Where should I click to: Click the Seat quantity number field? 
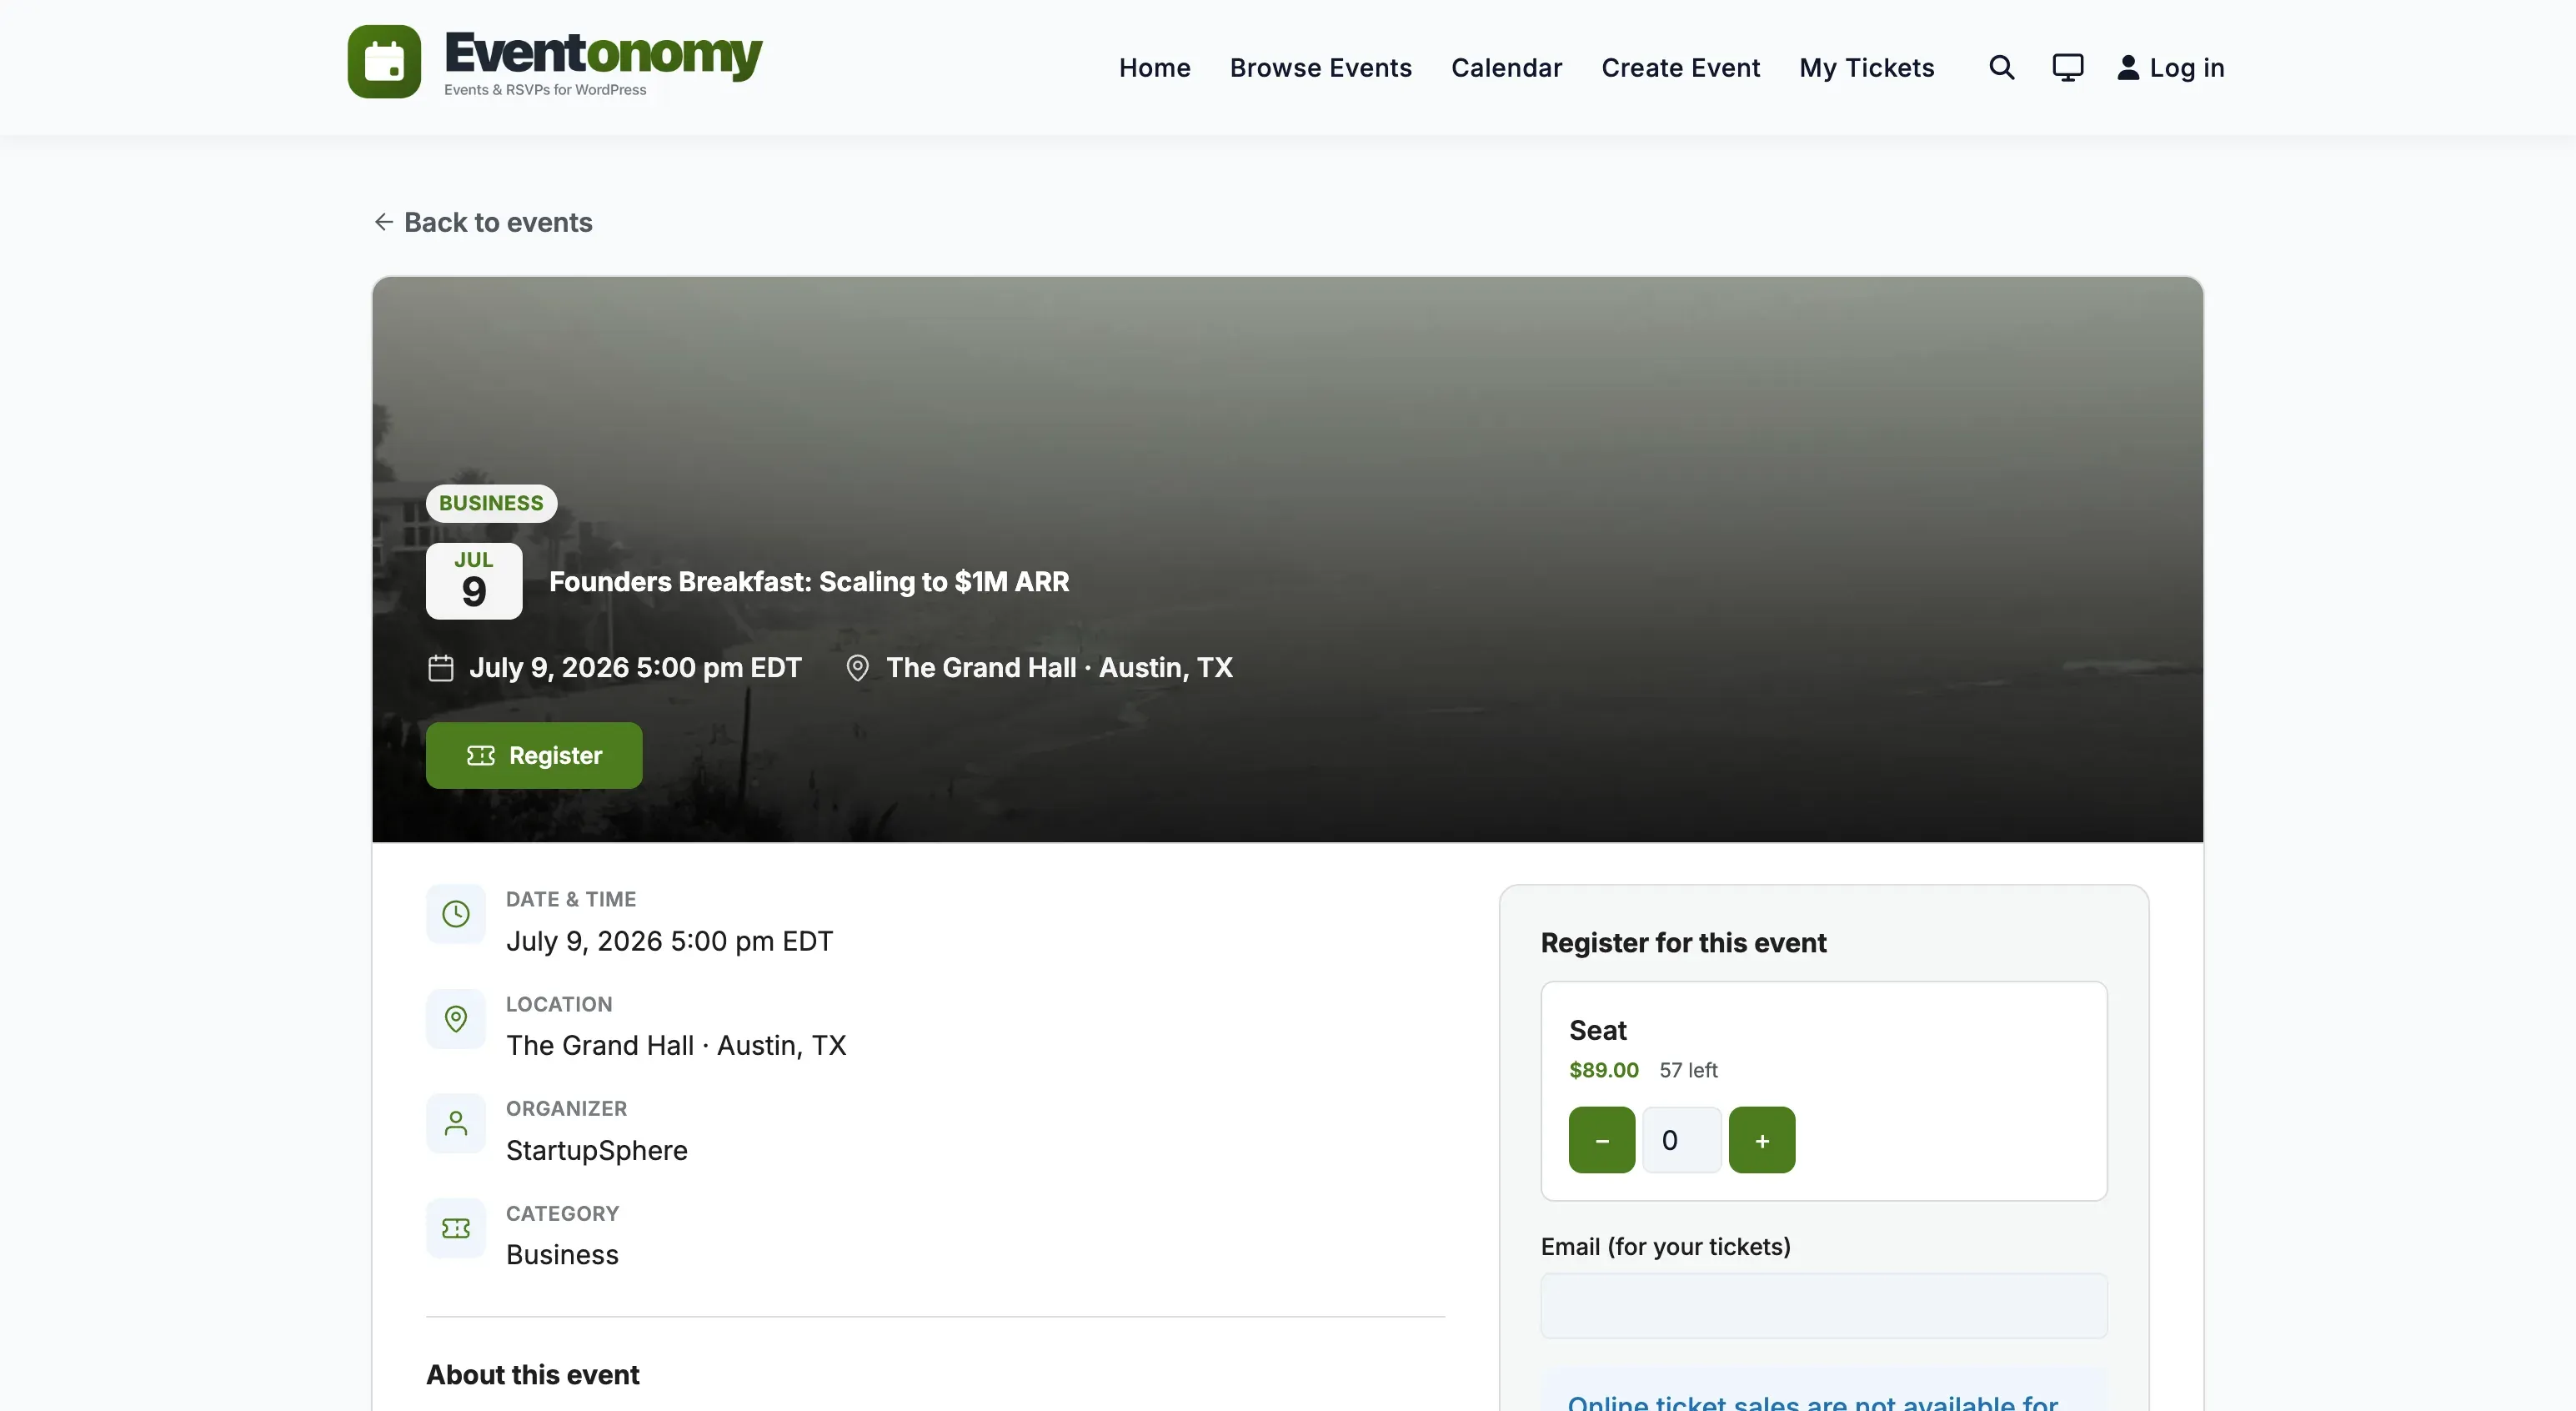[1681, 1140]
